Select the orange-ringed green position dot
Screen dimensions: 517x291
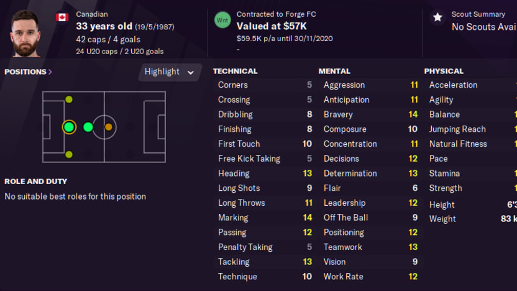coord(69,127)
